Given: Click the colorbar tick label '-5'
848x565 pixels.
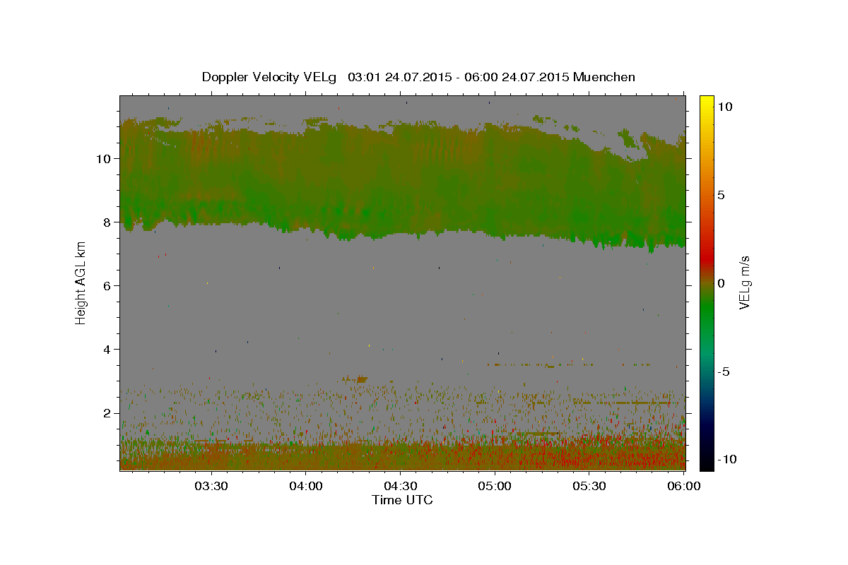Looking at the screenshot, I should click(x=724, y=371).
